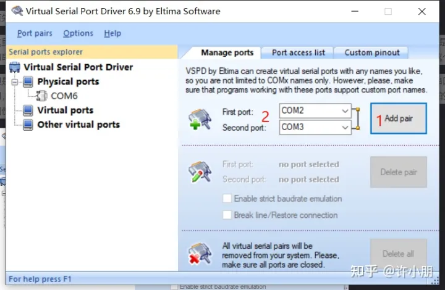Click the edit pair connector icon with pencil
The height and width of the screenshot is (290, 445).
point(200,172)
